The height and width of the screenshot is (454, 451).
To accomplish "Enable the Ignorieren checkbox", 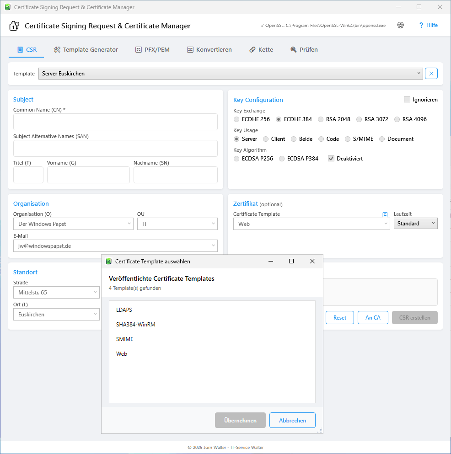I will pos(406,99).
